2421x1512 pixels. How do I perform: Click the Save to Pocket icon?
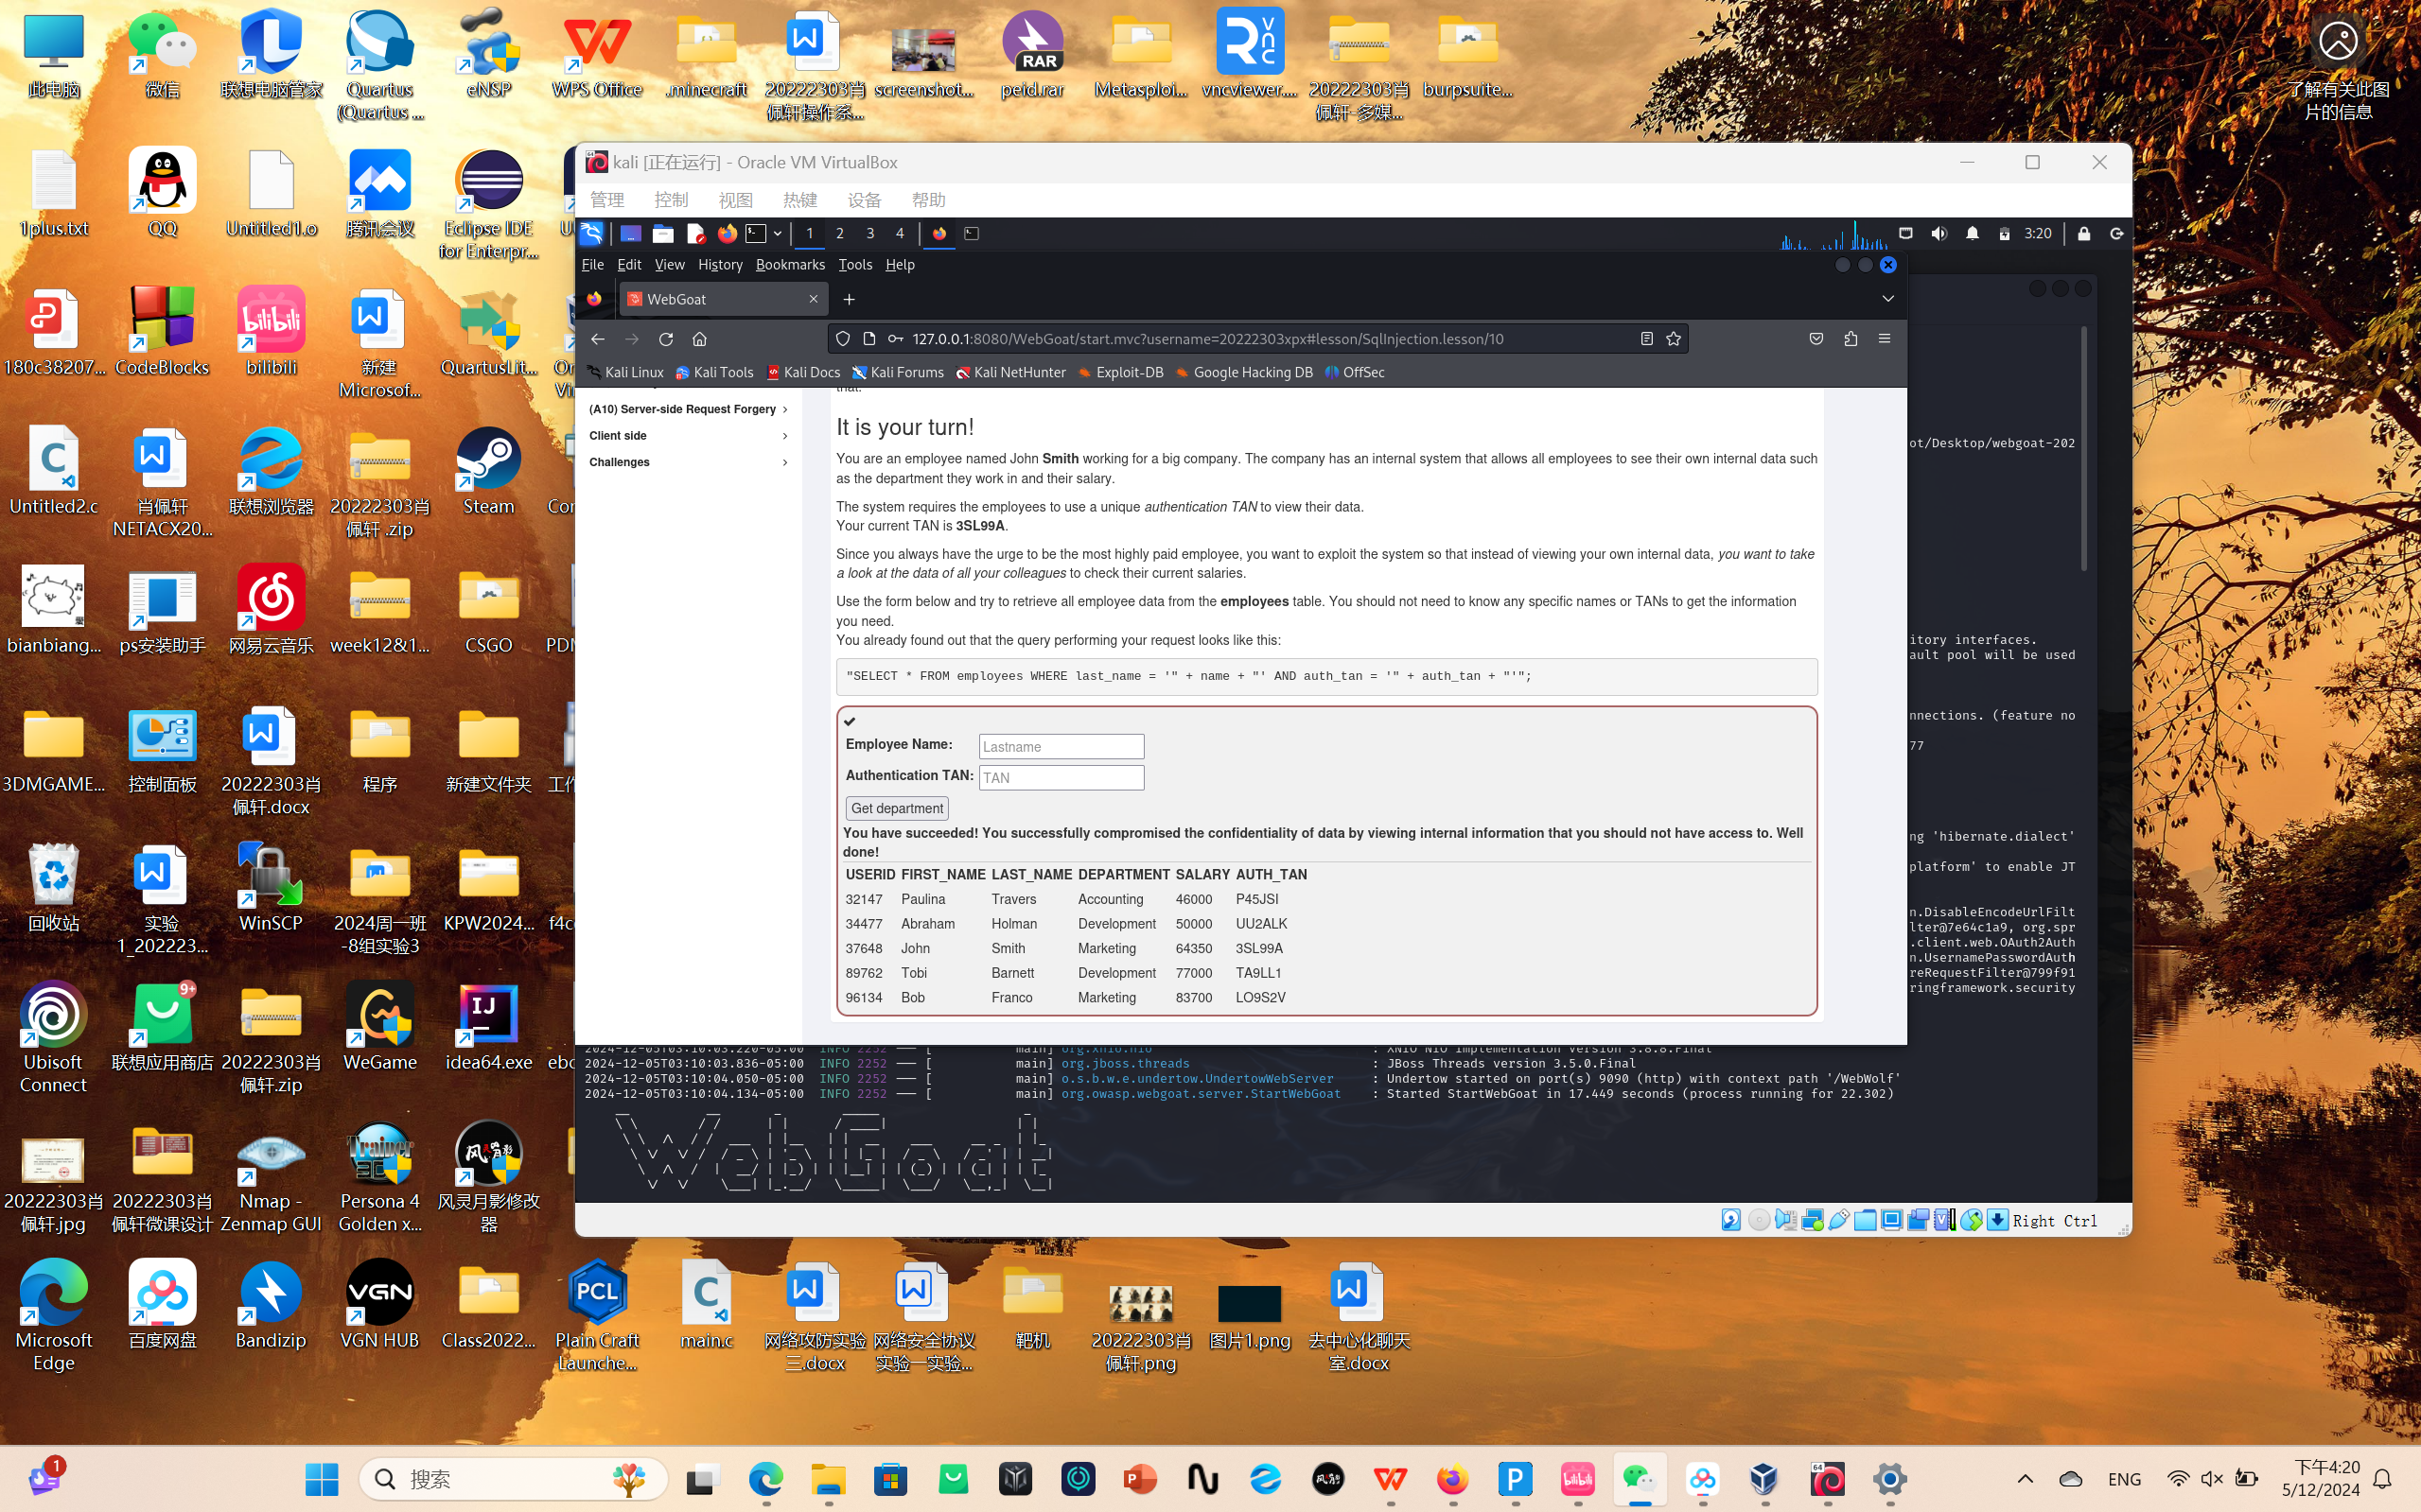[x=1816, y=339]
